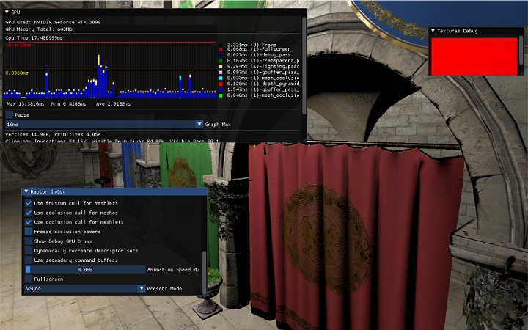Click the red depth_pyramid legend swatch
This screenshot has width=528, height=330.
pyautogui.click(x=221, y=84)
